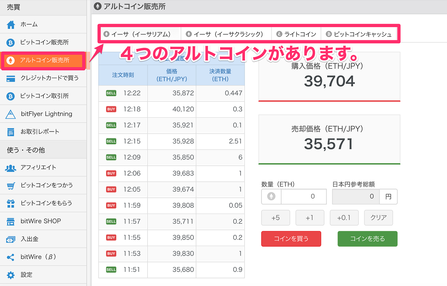Click the 価格 (ETH/JPY) column header
Screen dimensions: 447x286
172,75
